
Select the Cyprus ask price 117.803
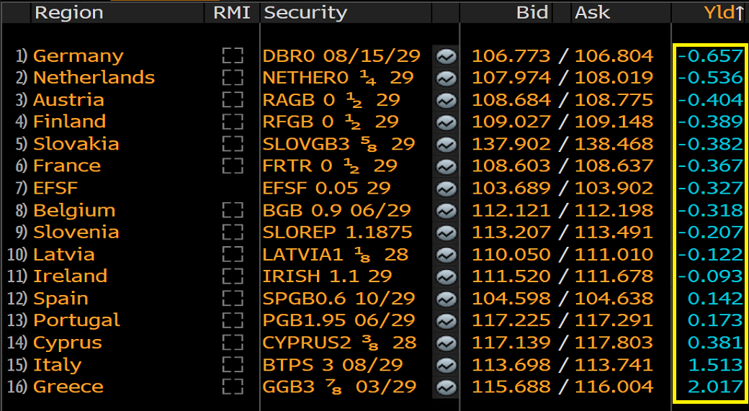pos(614,343)
